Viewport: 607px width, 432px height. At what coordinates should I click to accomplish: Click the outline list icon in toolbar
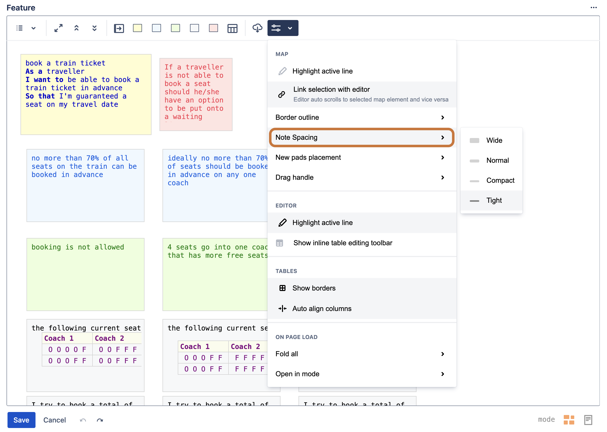coord(19,28)
